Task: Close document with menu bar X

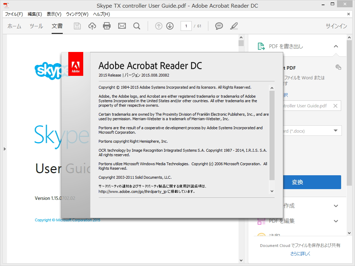Action: (x=348, y=14)
